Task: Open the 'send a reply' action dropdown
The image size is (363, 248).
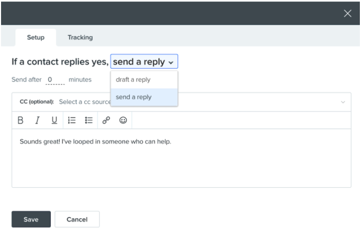Action: (x=144, y=62)
